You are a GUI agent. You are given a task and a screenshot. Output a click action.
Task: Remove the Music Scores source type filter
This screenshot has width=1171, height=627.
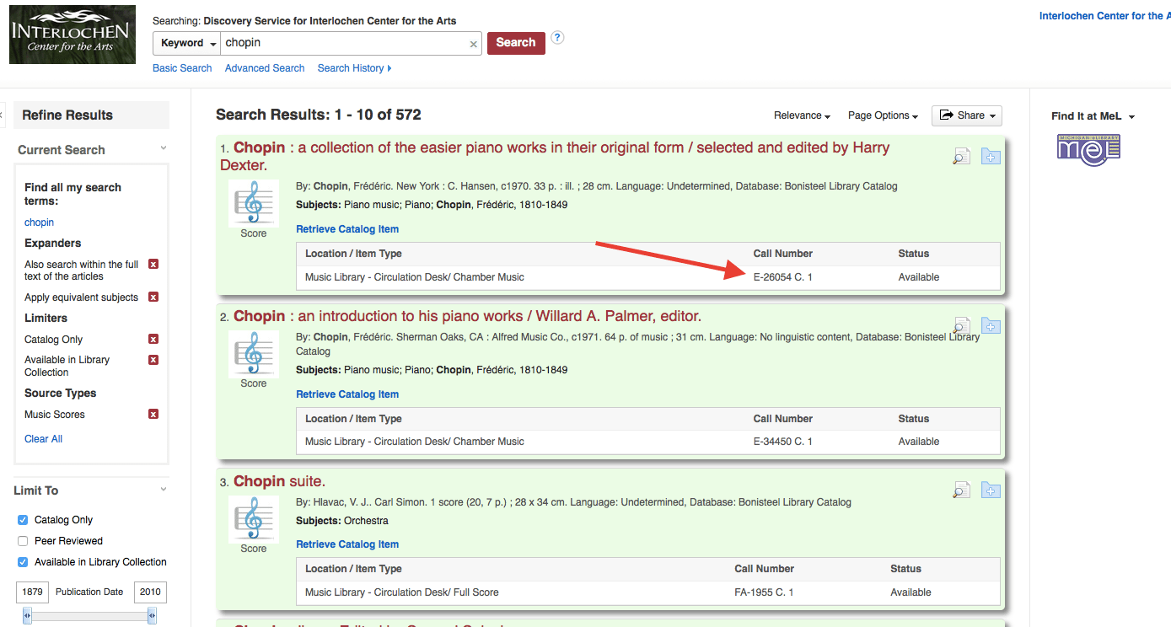point(153,414)
